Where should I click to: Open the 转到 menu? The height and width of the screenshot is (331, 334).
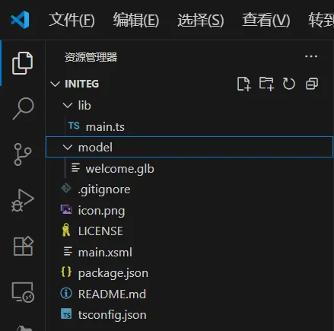[321, 20]
